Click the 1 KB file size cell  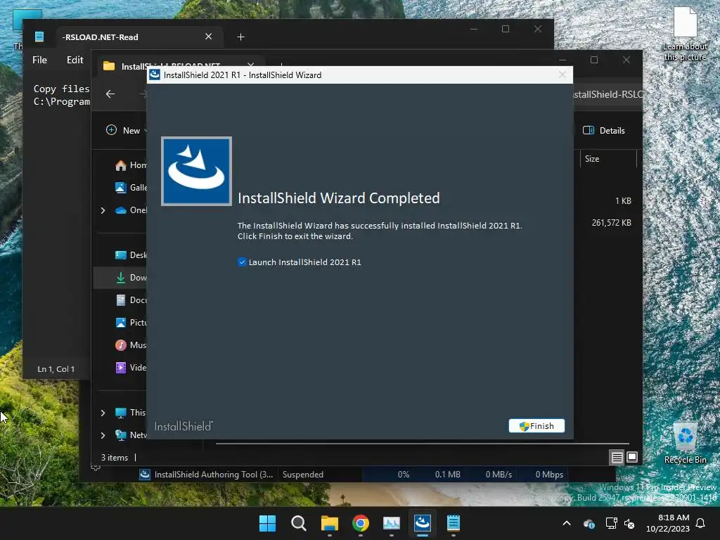point(623,200)
